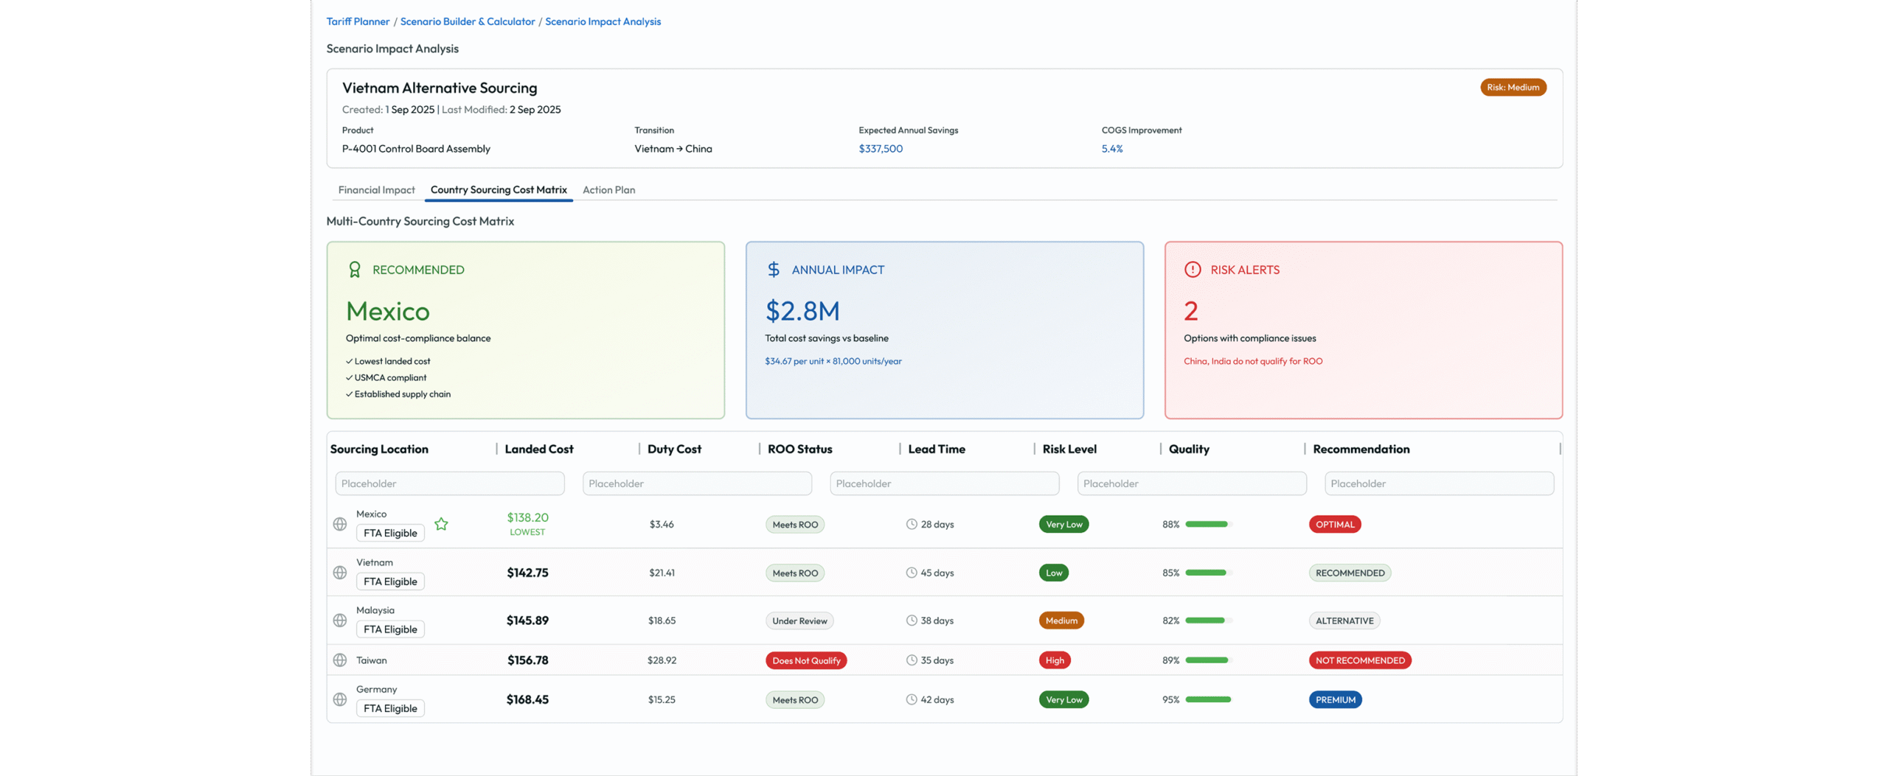Screen dimensions: 1888x776
Task: Click the globe icon in Vietnam row
Action: [x=339, y=573]
